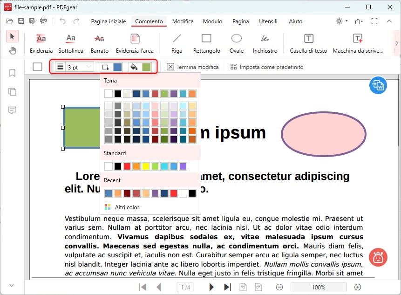Toggle the bookmarks panel in the sidebar
The image size is (401, 295).
tap(12, 73)
